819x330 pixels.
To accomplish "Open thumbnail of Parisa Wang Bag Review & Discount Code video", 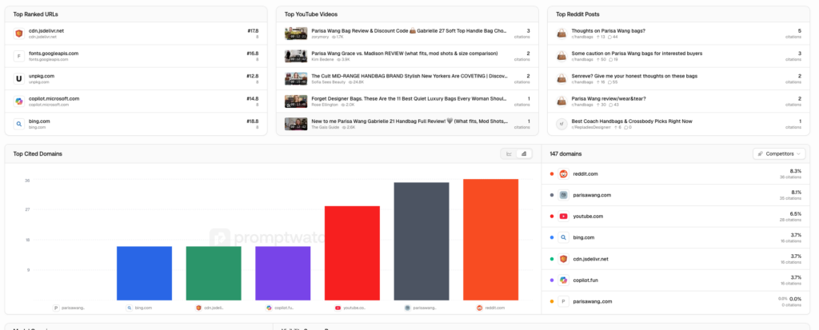I will 296,34.
